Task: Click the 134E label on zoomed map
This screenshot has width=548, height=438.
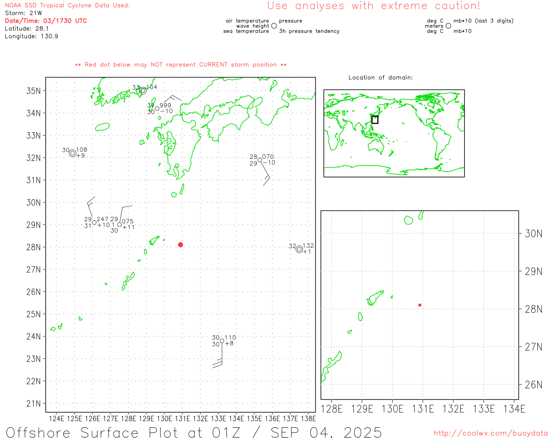Action: pos(514,409)
